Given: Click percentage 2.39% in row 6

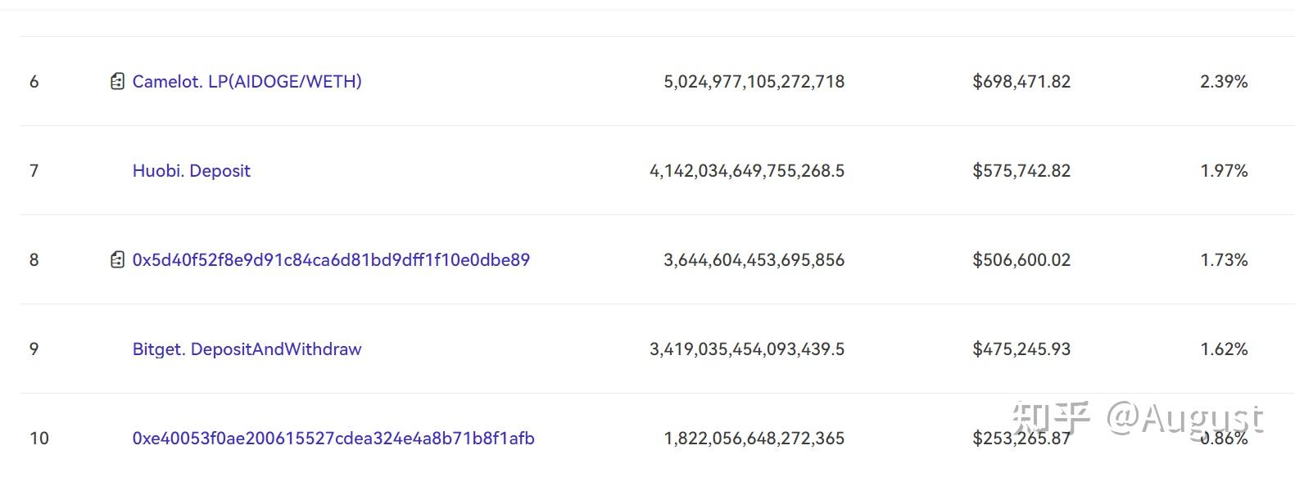Looking at the screenshot, I should [x=1224, y=81].
